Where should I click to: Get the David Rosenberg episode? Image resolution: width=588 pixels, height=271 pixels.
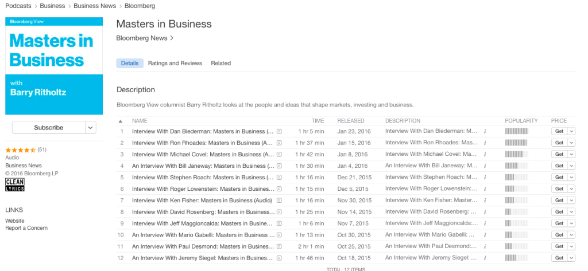559,212
